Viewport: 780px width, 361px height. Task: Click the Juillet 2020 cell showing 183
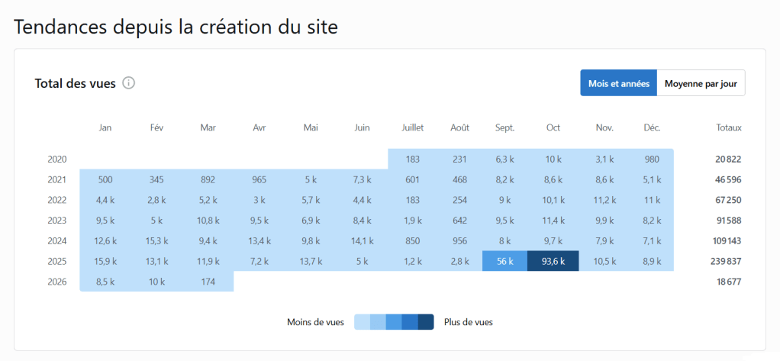tap(413, 160)
